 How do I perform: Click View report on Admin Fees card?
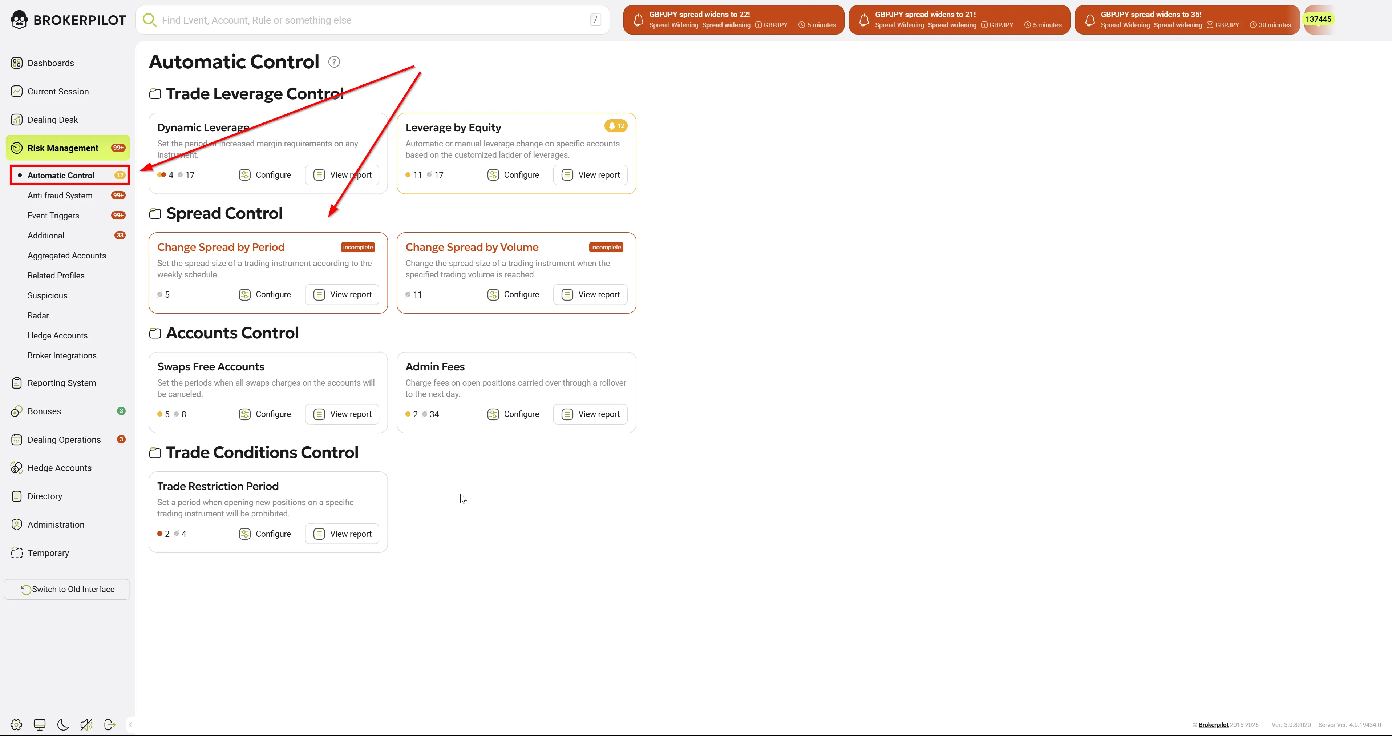click(x=591, y=414)
